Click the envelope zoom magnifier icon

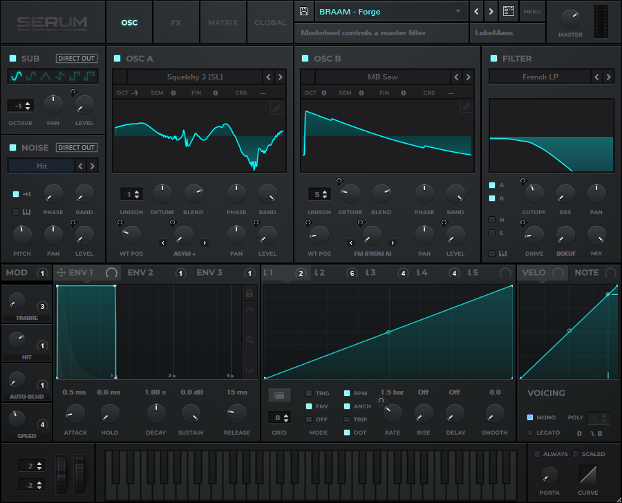pos(249,340)
